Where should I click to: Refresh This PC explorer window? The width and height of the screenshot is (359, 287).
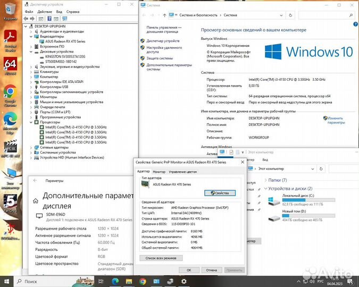[321, 169]
